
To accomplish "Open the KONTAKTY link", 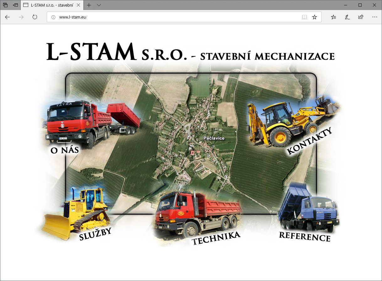I will point(310,141).
